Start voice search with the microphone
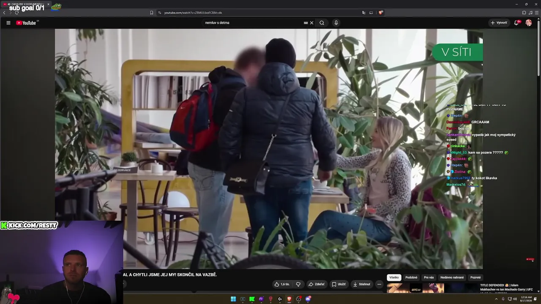Viewport: 541px width, 304px height. click(x=336, y=23)
